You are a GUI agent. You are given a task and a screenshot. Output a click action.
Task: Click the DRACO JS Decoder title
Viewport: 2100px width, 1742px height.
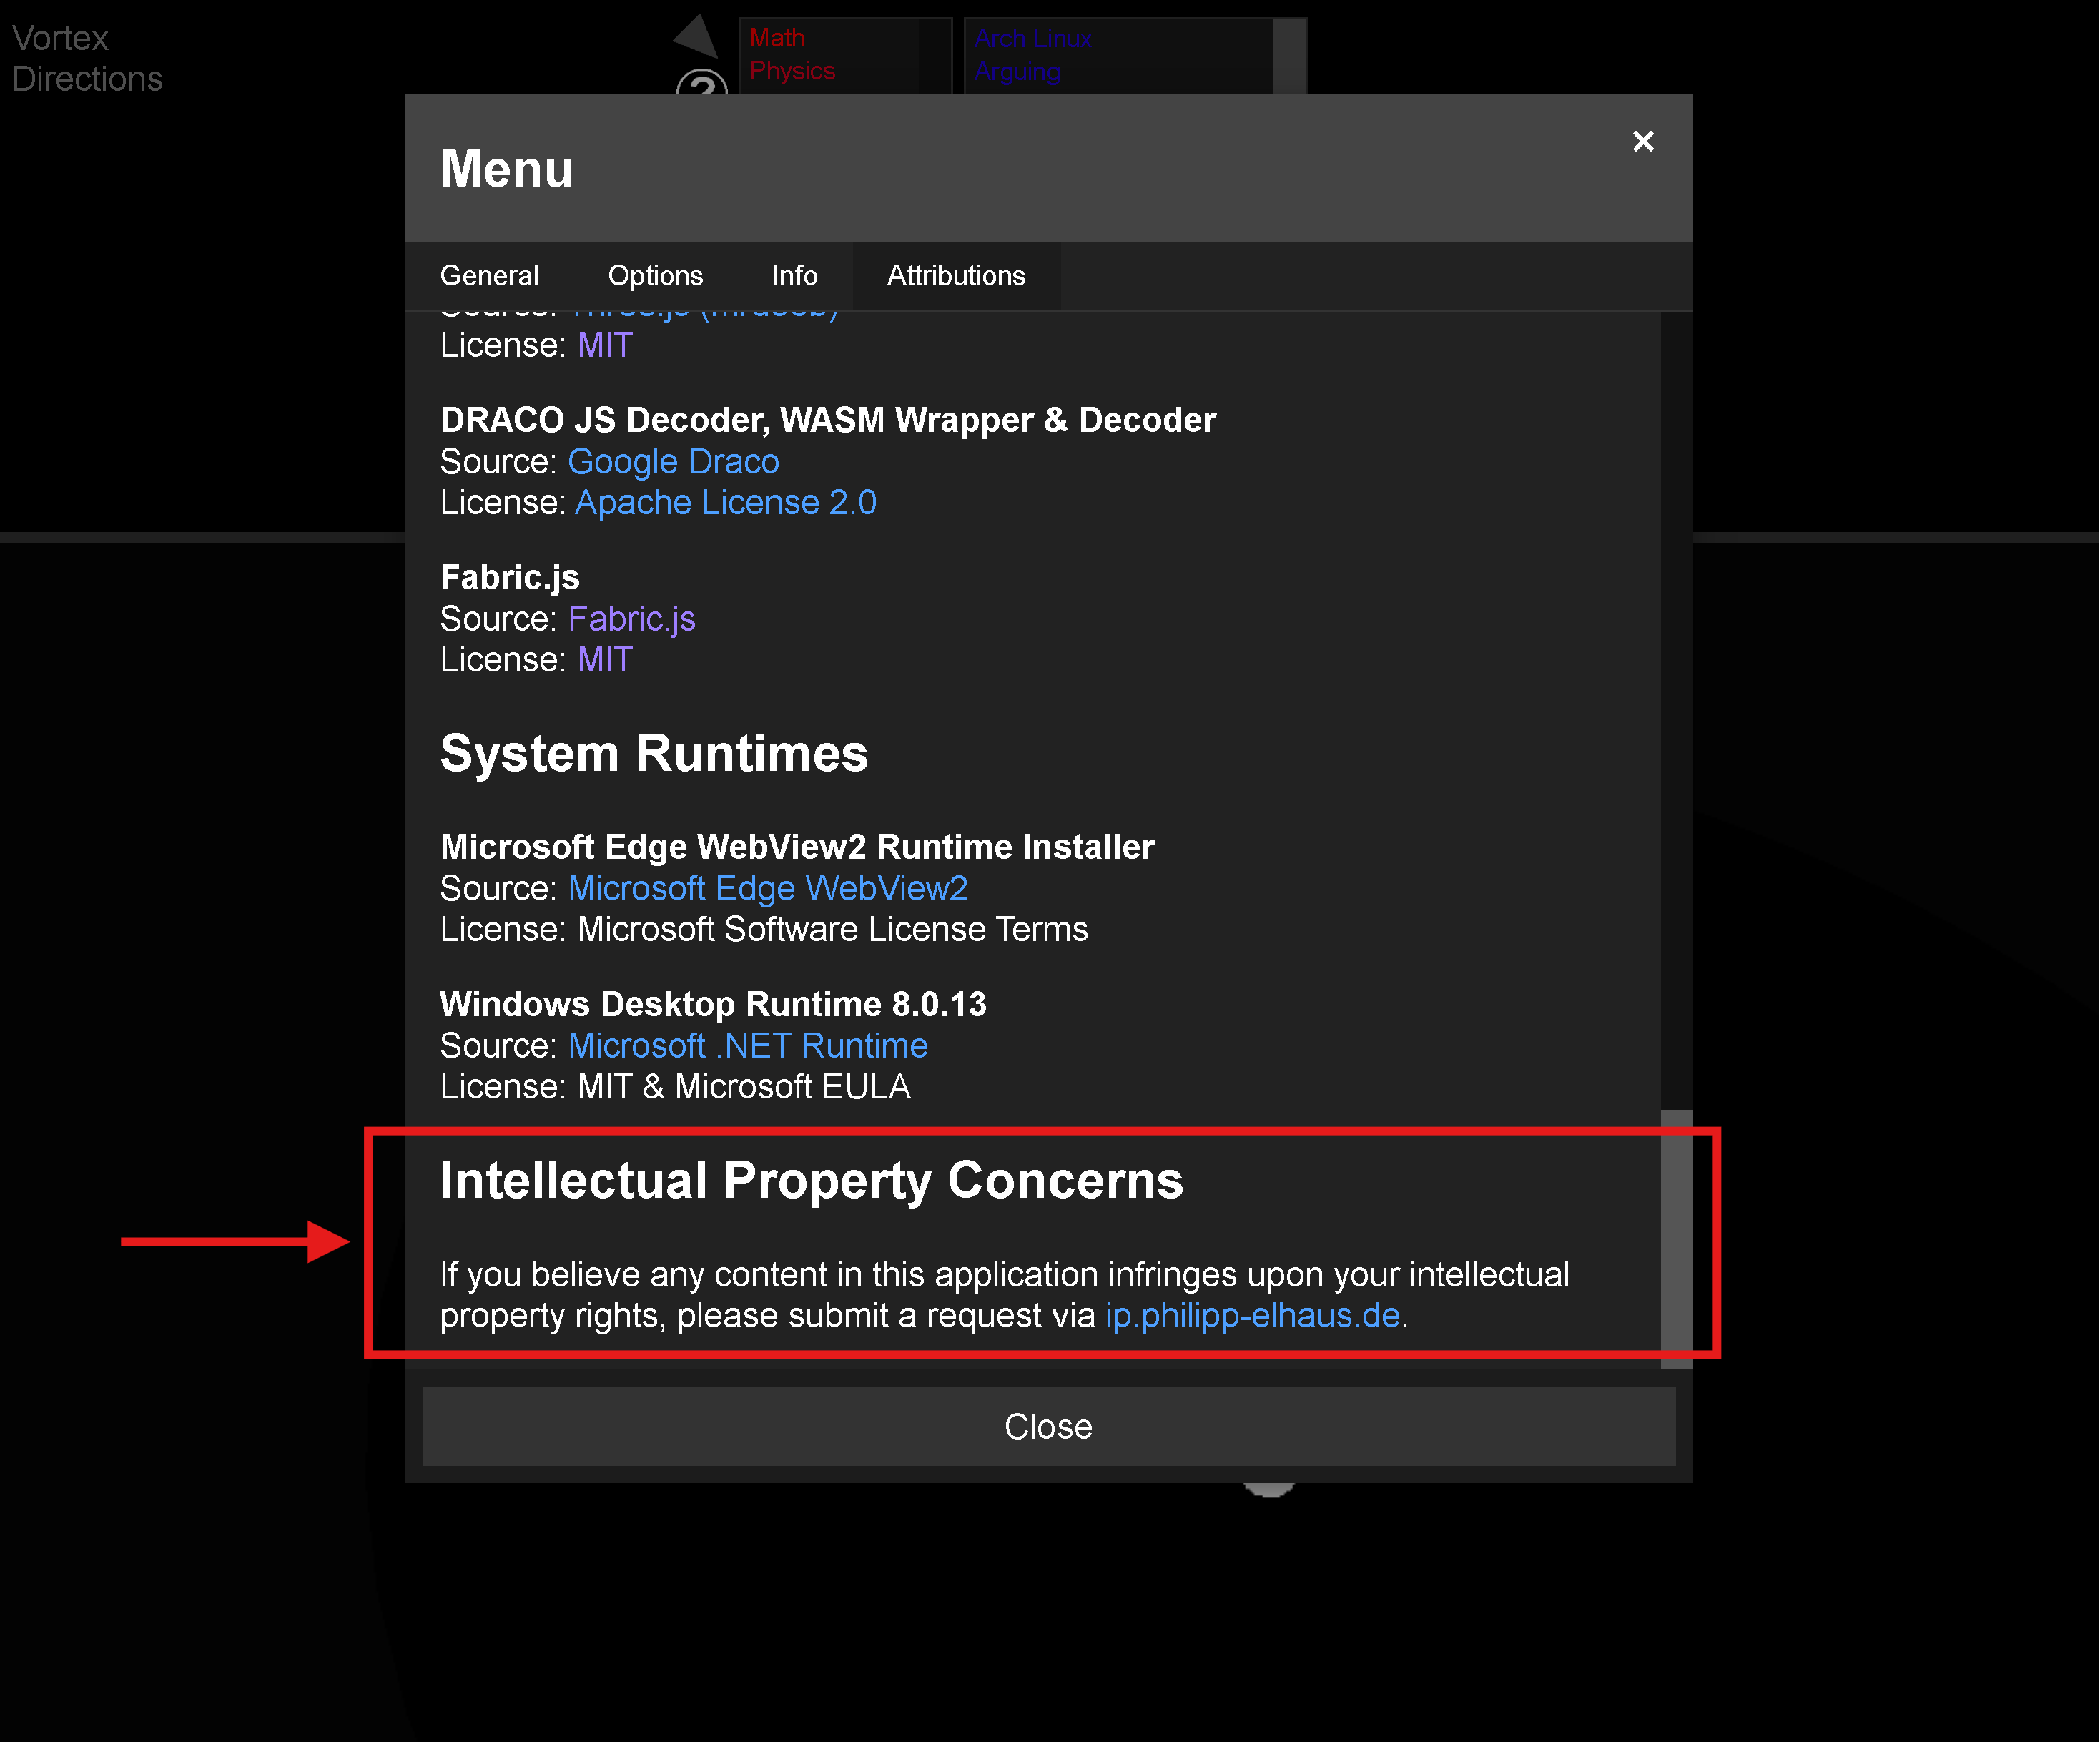[x=828, y=420]
